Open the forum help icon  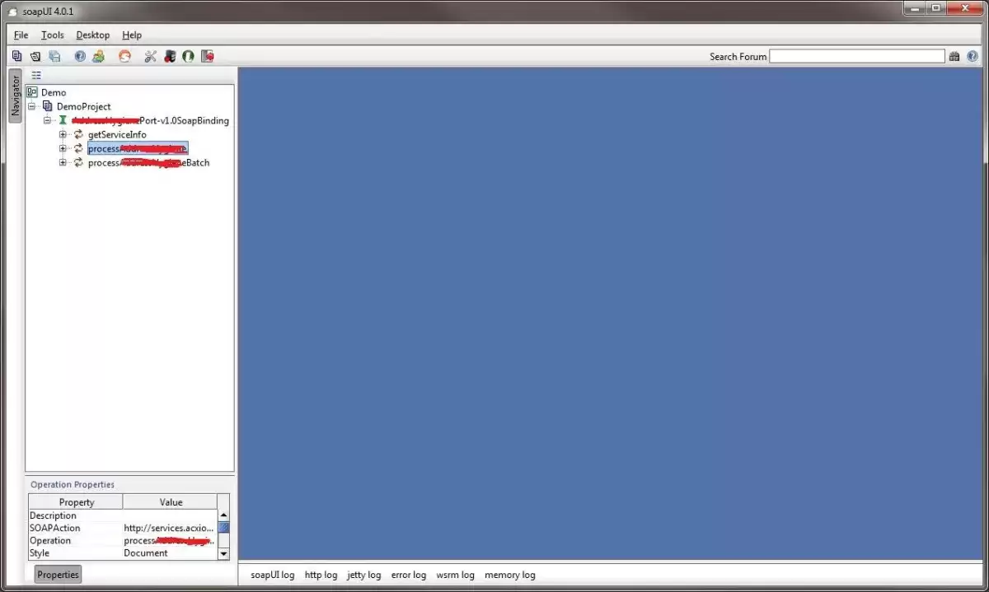click(80, 56)
